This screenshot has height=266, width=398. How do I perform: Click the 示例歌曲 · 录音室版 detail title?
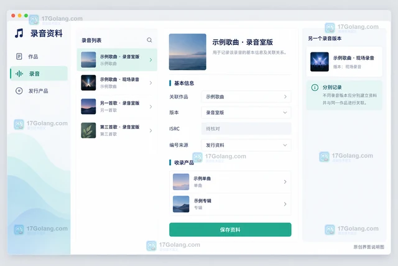[x=243, y=42]
